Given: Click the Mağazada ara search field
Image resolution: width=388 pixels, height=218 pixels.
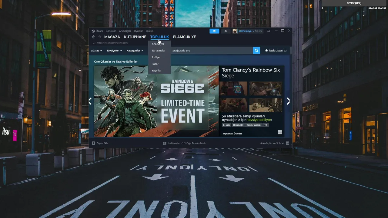Looking at the screenshot, I should pos(212,51).
